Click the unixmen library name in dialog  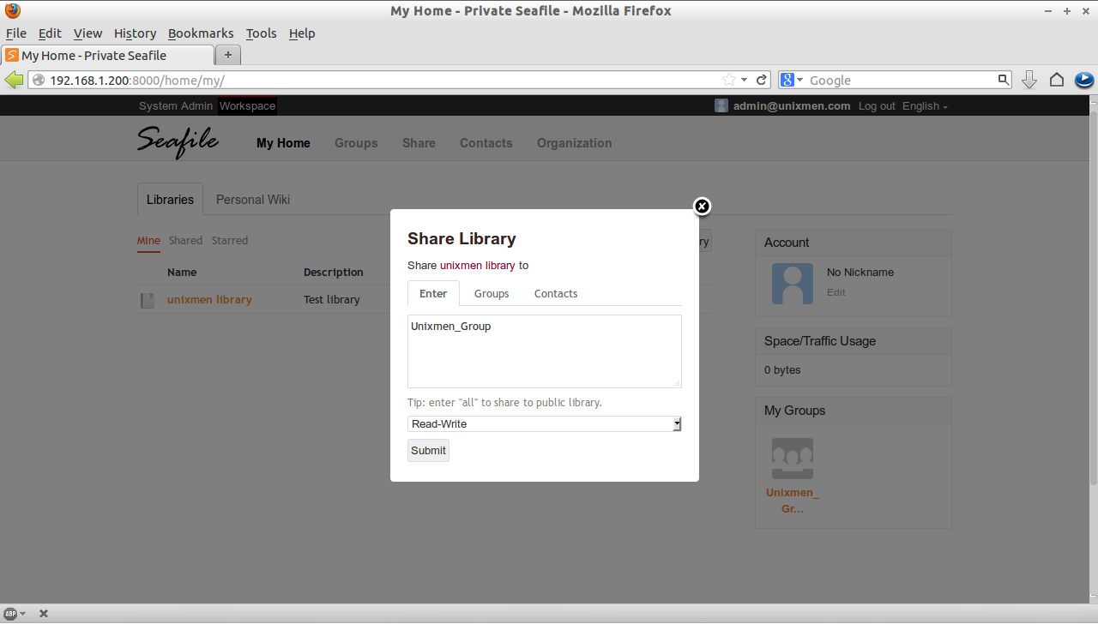coord(478,266)
